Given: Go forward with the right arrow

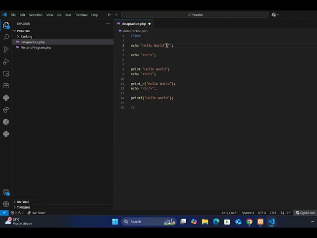Looking at the screenshot, I should pyautogui.click(x=116, y=15).
